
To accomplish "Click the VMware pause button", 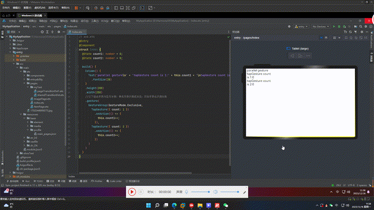I will click(76, 8).
